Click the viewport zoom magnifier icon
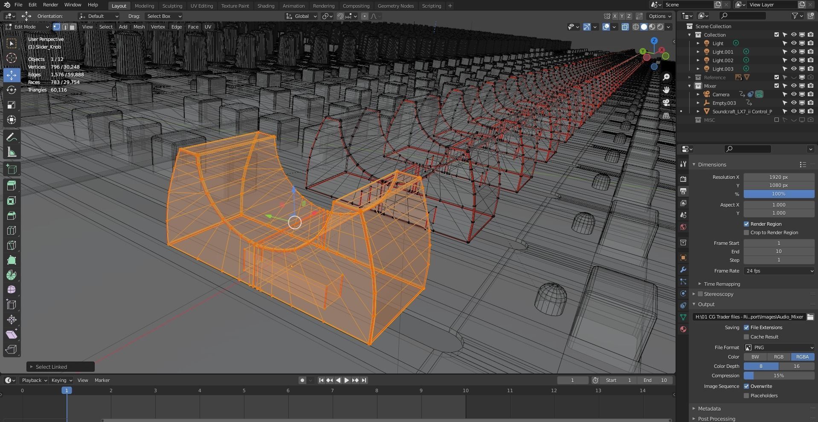Image resolution: width=818 pixels, height=422 pixels. (x=666, y=77)
